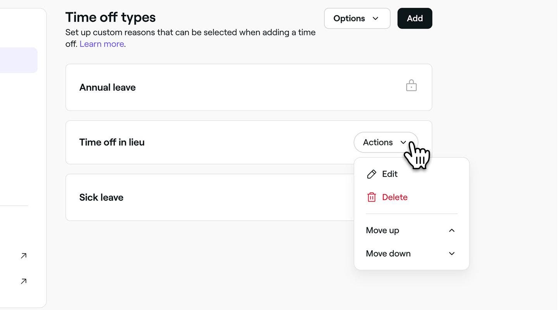Viewport: 558px width, 310px height.
Task: Select Move up in the menu
Action: point(412,231)
